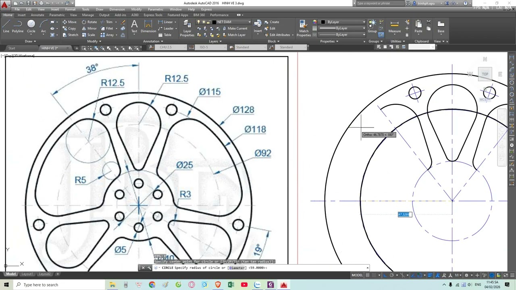Select the Array tool

click(107, 35)
